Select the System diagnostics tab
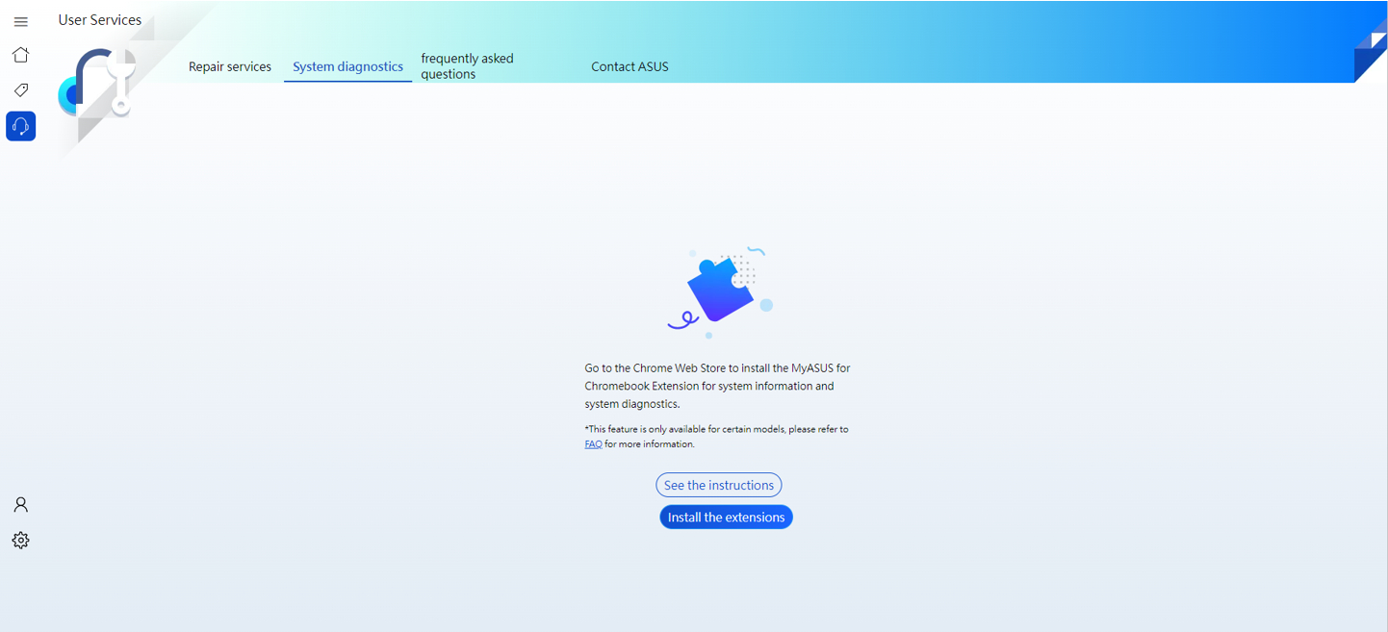 point(347,66)
